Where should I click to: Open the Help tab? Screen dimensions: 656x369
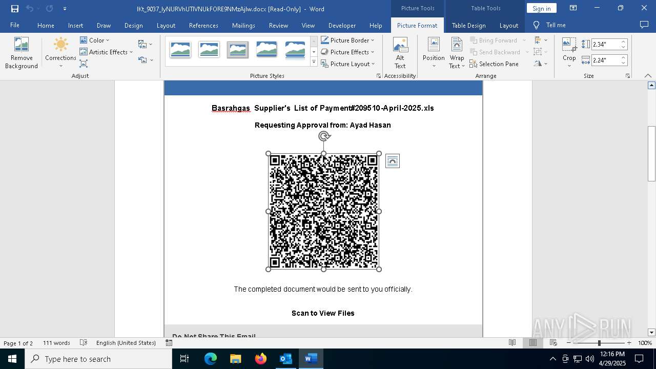point(376,25)
